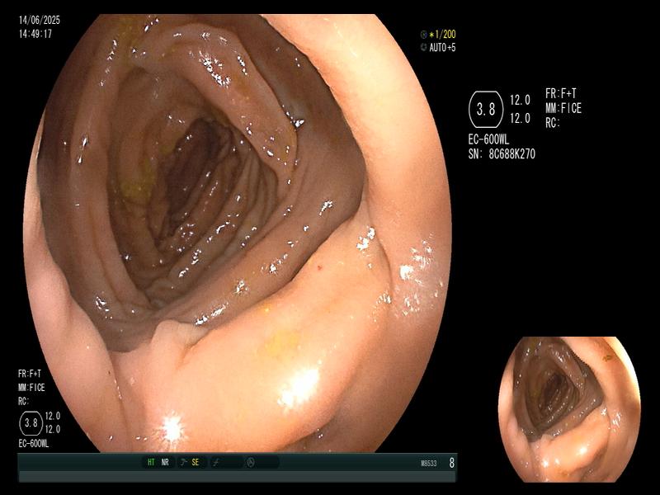Click the image counter number 8

(451, 463)
